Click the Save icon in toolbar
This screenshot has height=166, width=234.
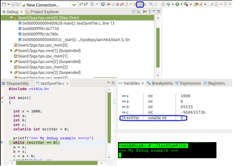(x=13, y=4)
